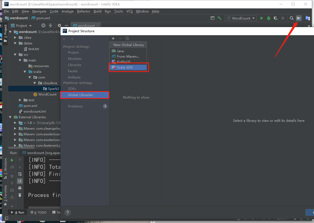Open the VCS menu
Image resolution: width=314 pixels, height=223 pixels.
[x=129, y=11]
